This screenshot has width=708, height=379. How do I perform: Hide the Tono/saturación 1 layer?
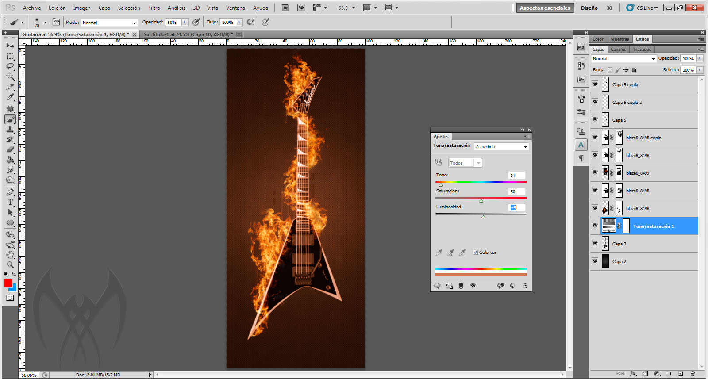595,226
